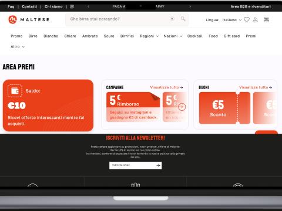Viewport: 282px width, 211px height.
Task: Advance campaigns carousel with round arrow
Action: click(x=182, y=107)
